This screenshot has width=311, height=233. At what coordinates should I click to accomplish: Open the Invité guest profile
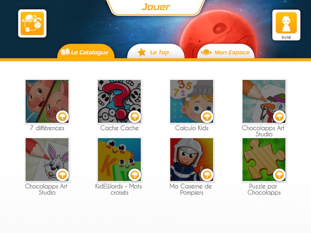tap(286, 25)
